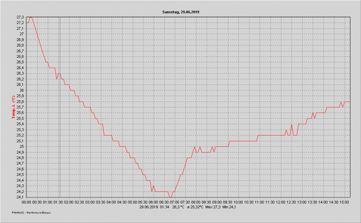
Task: Click the 07:00 label on the time axis
Action: [x=175, y=202]
